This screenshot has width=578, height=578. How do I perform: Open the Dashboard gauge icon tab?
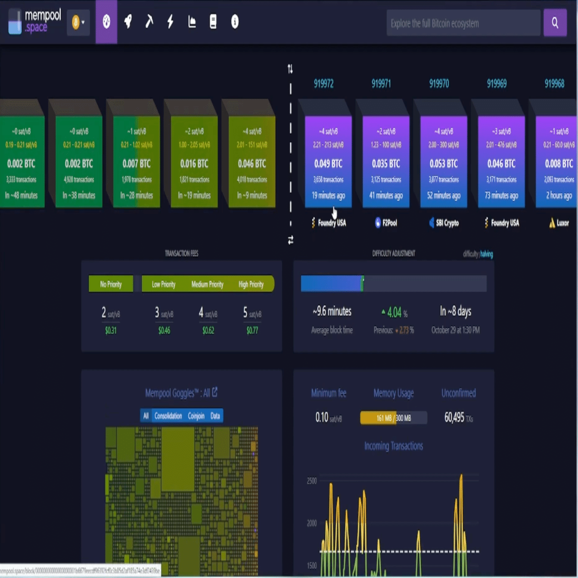106,22
